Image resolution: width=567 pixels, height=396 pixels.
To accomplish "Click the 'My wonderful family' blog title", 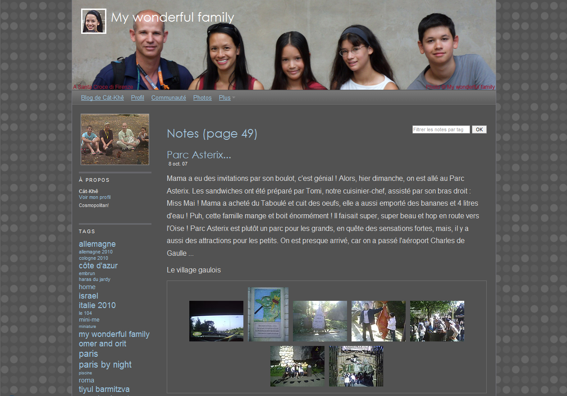I will (173, 18).
